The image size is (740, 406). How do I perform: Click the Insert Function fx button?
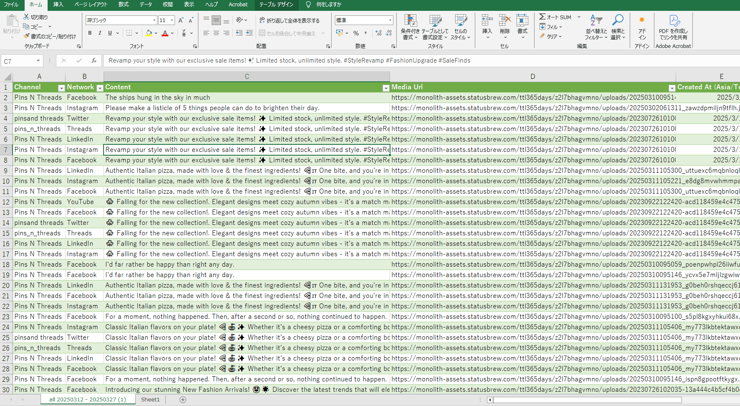(94, 61)
